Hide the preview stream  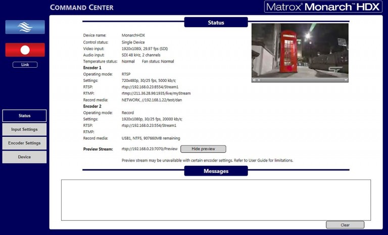203,149
